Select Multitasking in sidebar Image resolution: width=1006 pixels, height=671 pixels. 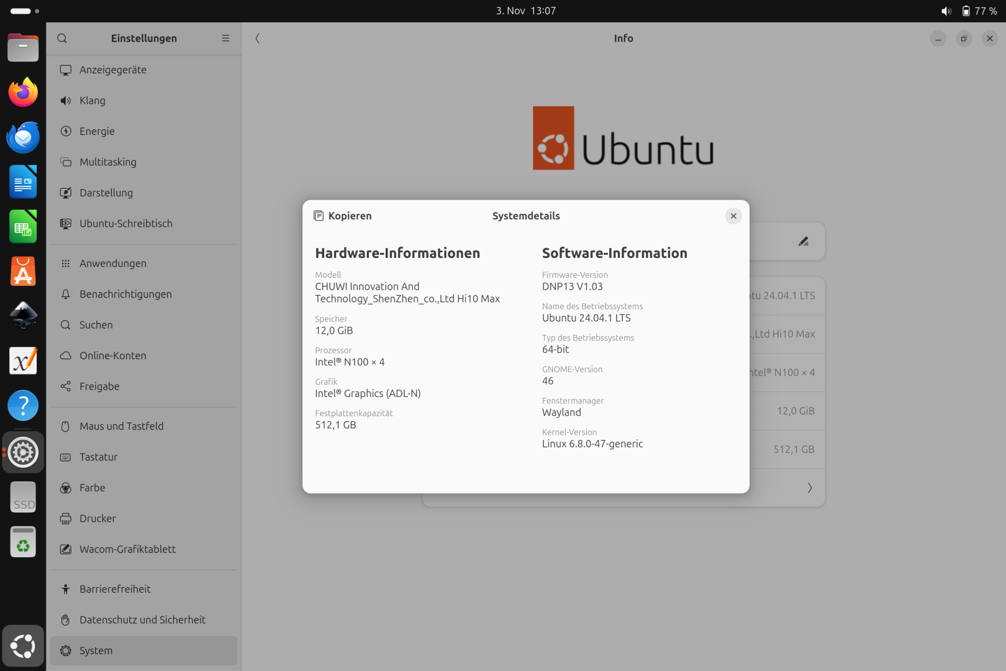tap(144, 162)
